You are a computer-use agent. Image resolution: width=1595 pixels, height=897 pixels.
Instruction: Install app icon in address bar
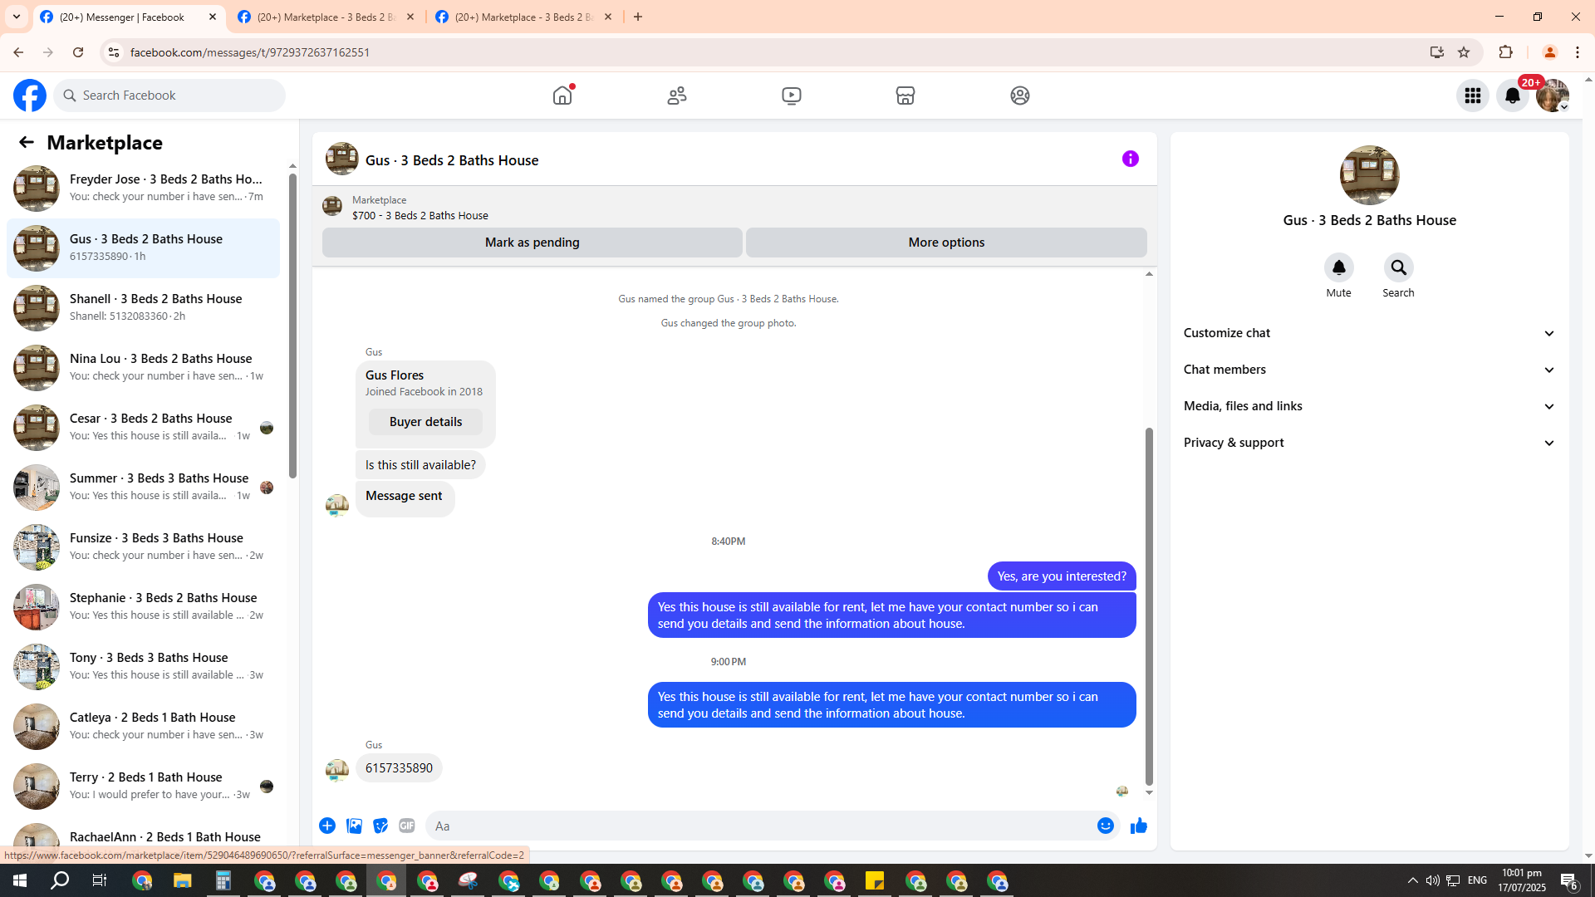(1437, 52)
